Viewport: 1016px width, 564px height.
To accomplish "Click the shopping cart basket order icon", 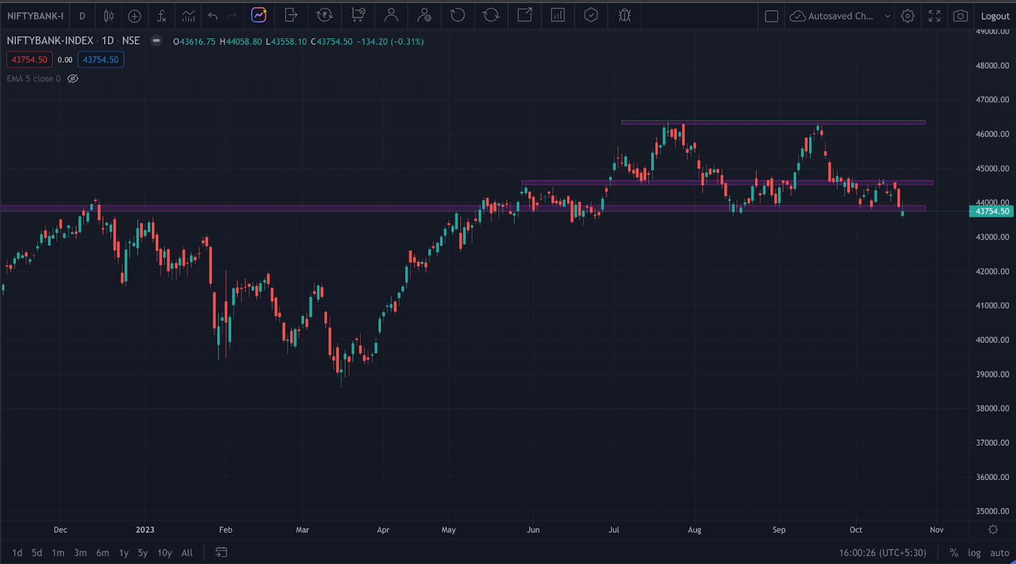I will [x=358, y=15].
